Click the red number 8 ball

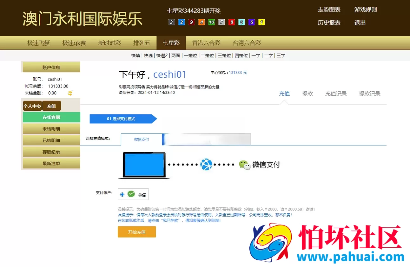pyautogui.click(x=232, y=22)
